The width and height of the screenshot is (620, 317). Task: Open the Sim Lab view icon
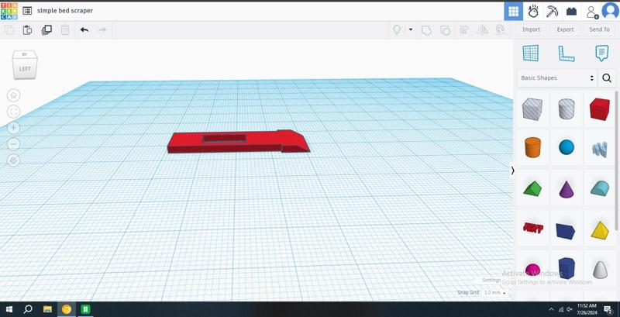(x=533, y=11)
